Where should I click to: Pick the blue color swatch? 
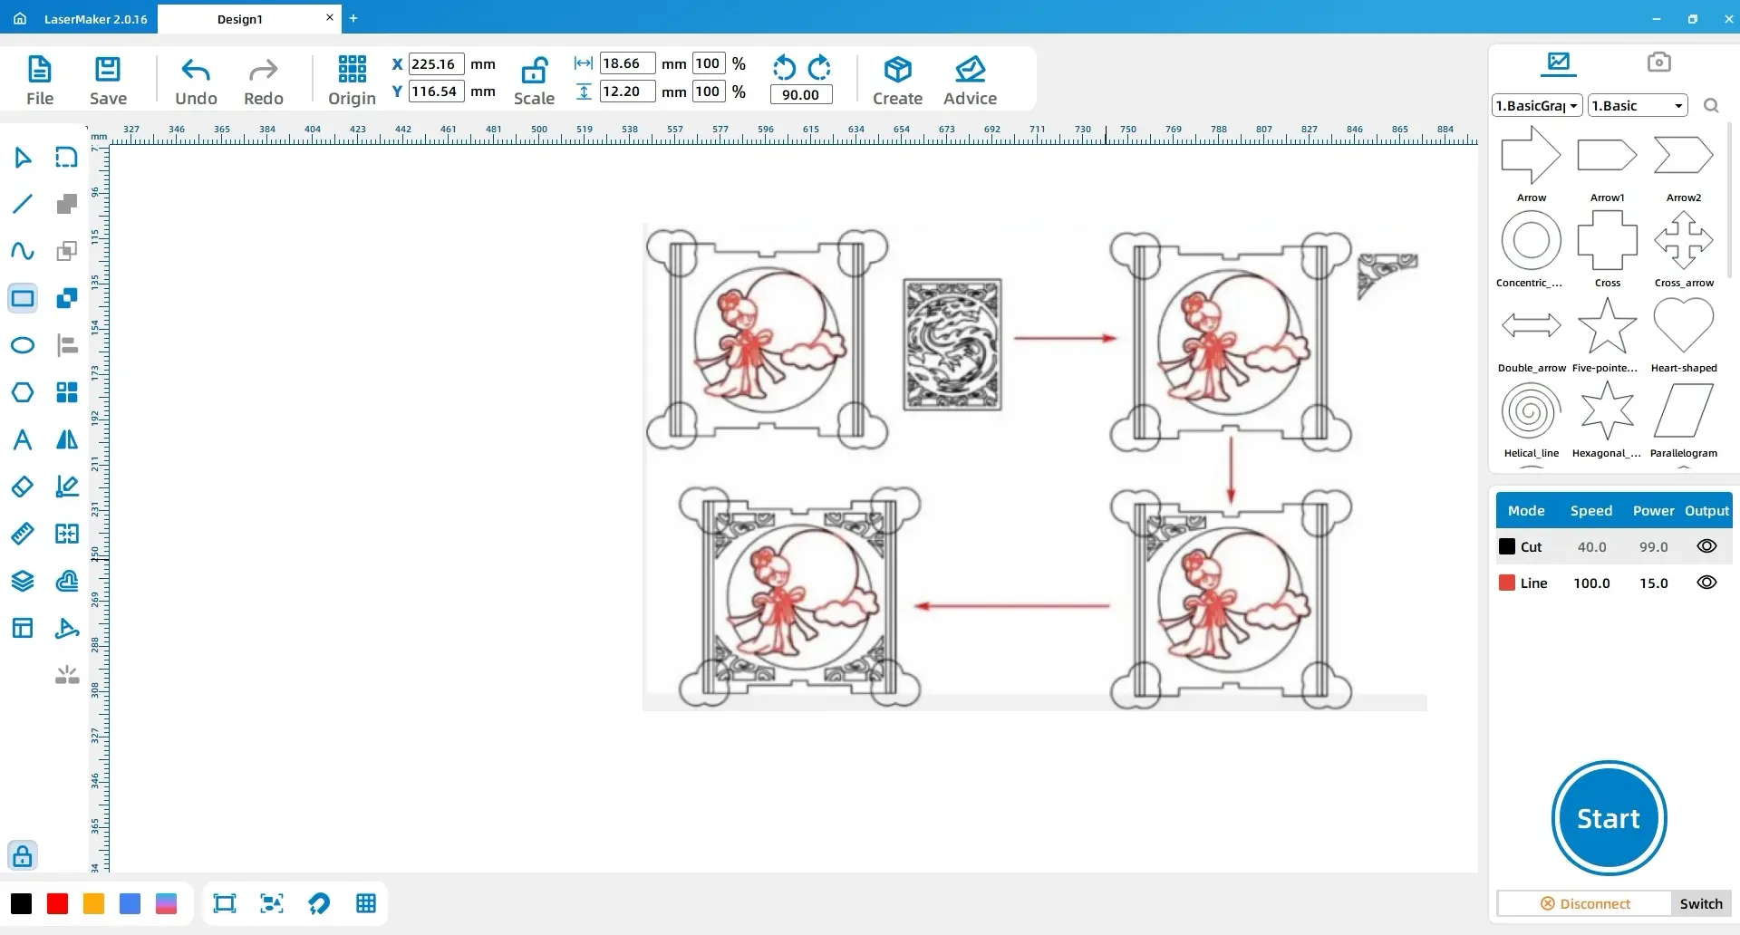130,903
